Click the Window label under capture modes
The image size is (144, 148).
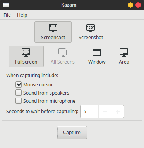[x=97, y=62]
